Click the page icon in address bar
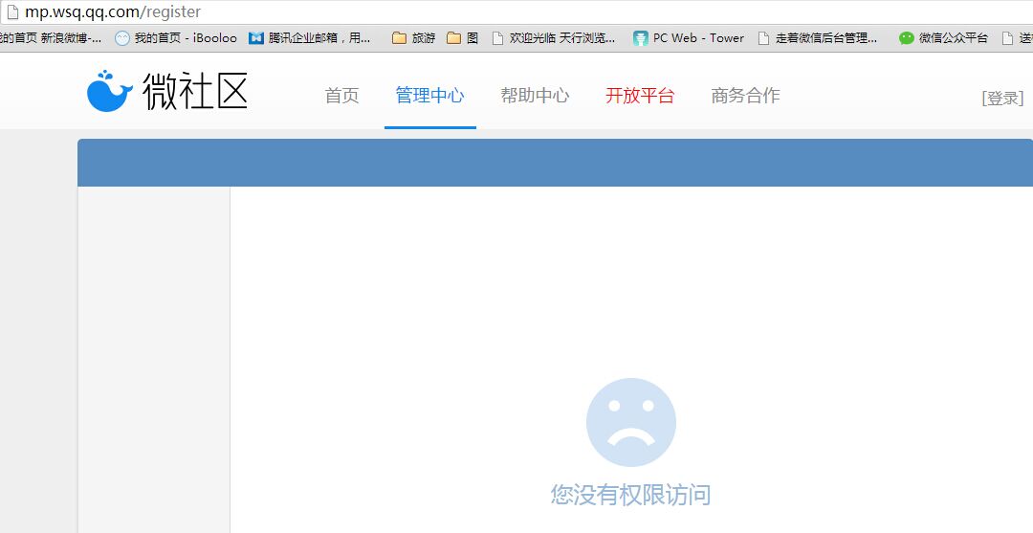Viewport: 1033px width, 533px height. (x=11, y=11)
